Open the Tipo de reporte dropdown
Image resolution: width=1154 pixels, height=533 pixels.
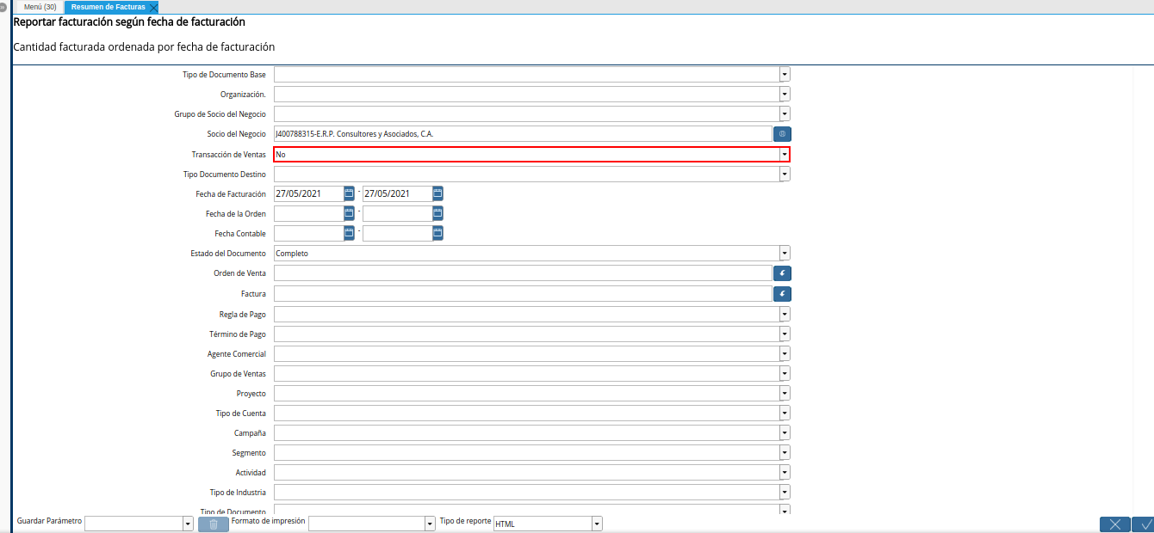[597, 524]
